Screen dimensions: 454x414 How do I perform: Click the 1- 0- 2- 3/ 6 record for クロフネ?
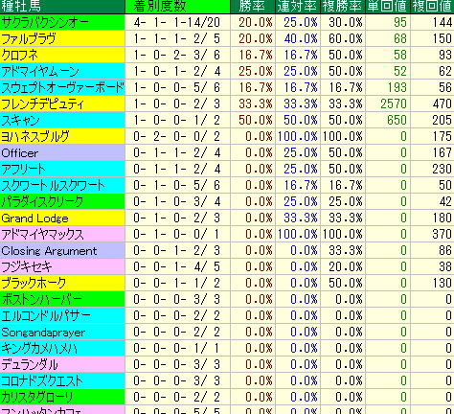tap(177, 55)
